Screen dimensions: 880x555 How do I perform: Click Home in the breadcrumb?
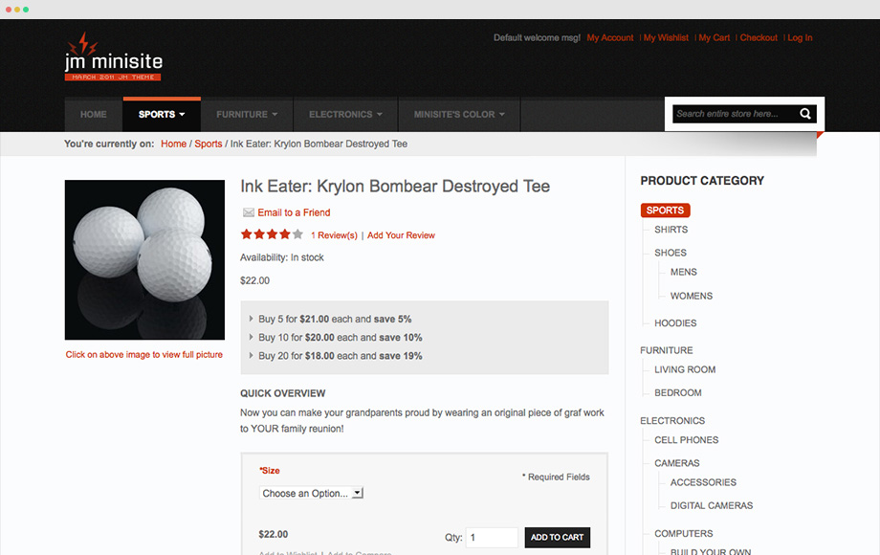pos(173,144)
